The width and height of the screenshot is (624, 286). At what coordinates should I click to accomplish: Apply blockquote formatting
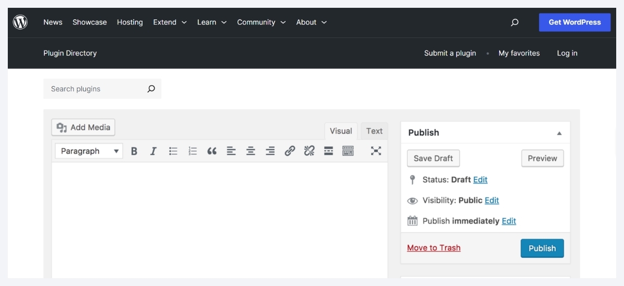pyautogui.click(x=212, y=151)
